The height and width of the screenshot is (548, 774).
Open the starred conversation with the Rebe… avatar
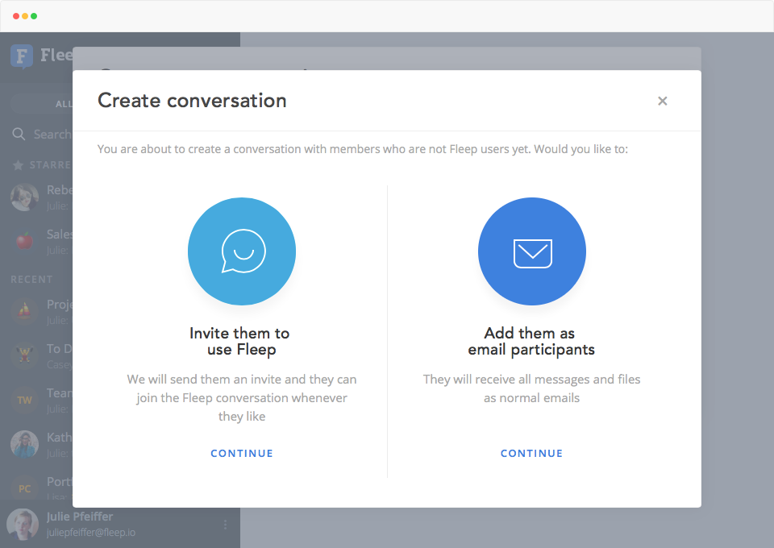pos(25,197)
